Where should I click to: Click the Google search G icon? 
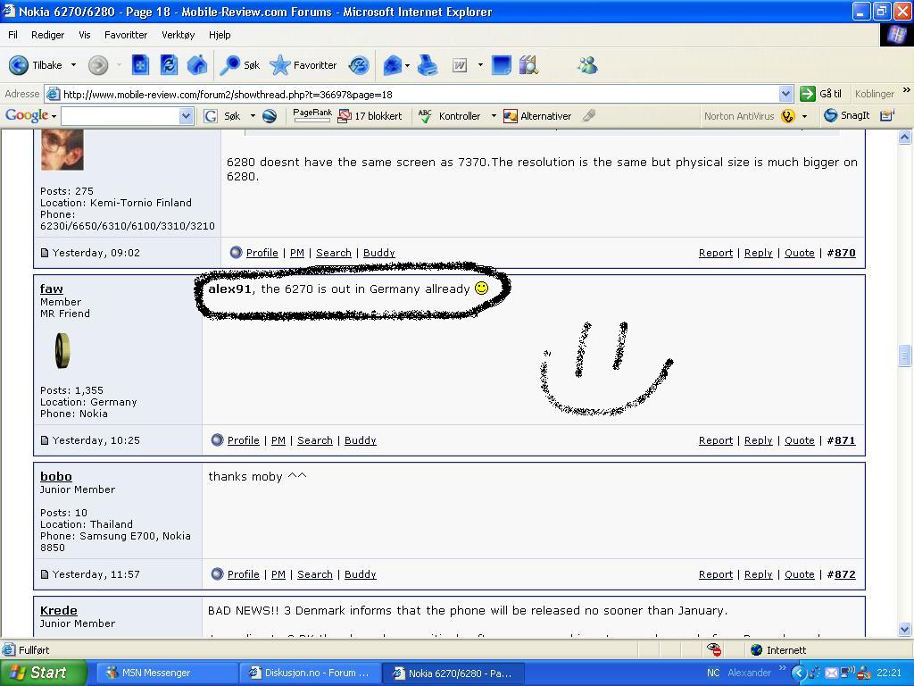[x=211, y=116]
